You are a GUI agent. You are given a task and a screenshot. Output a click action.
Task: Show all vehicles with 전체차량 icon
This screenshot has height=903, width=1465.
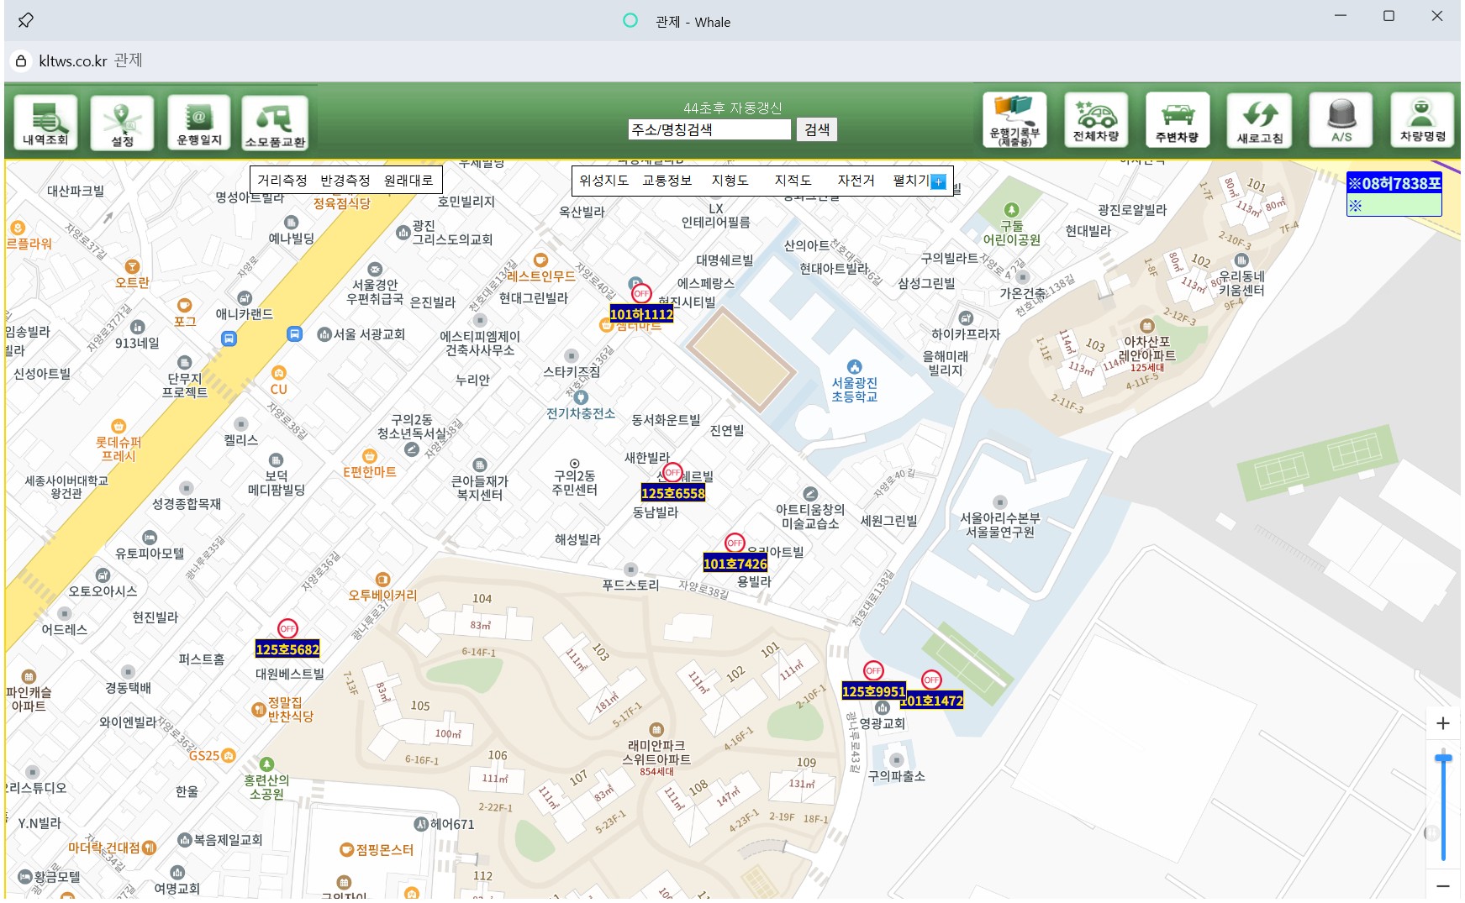(x=1096, y=120)
